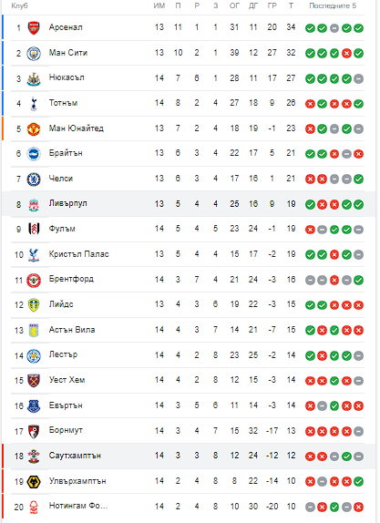Click the Tottenham cockerel crest icon
The width and height of the screenshot is (380, 523).
coord(34,104)
